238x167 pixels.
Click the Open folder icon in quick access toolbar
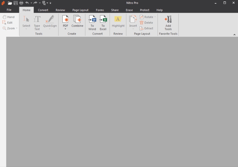10,3
